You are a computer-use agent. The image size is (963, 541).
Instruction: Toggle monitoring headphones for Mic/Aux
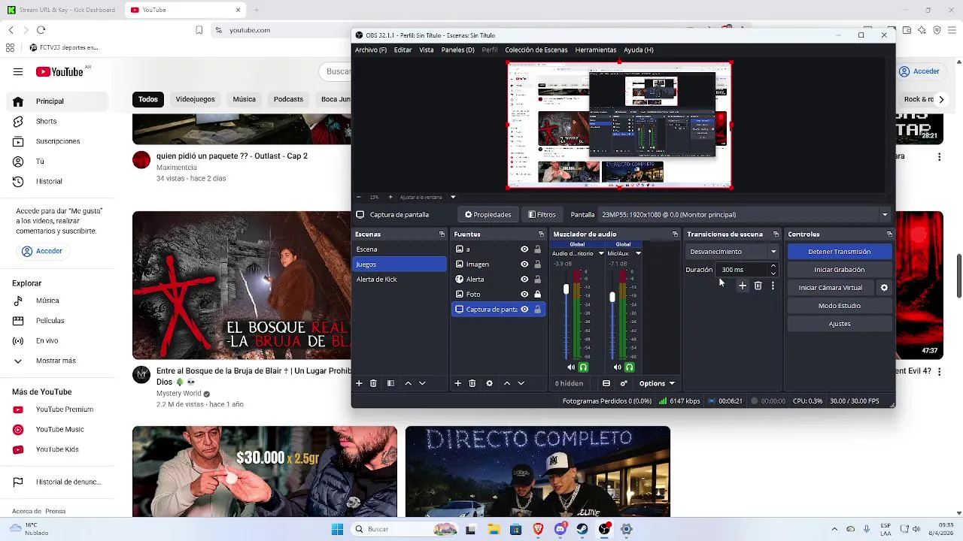tap(629, 367)
